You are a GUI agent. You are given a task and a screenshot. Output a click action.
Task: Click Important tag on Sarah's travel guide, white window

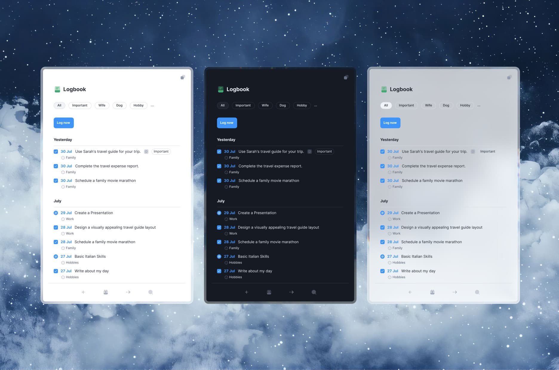click(161, 152)
